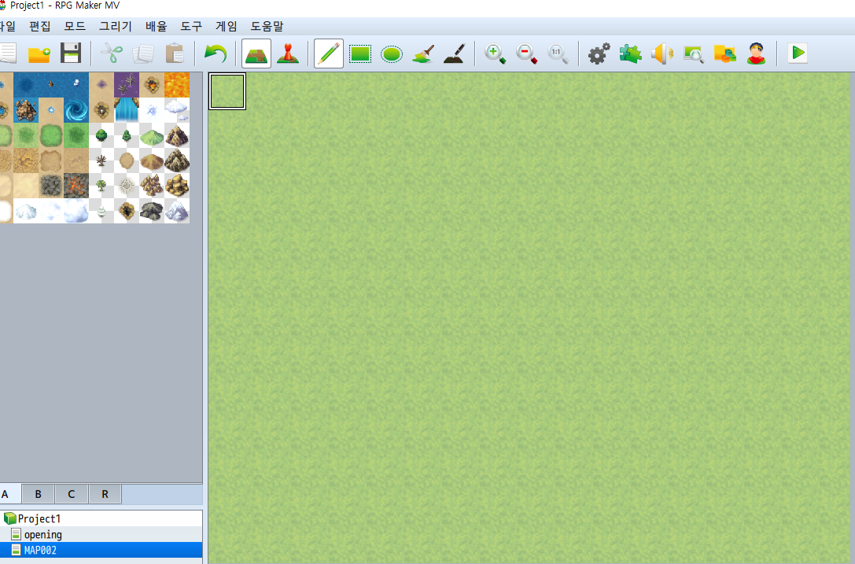The width and height of the screenshot is (855, 564).
Task: Zoom in on the map
Action: point(495,53)
